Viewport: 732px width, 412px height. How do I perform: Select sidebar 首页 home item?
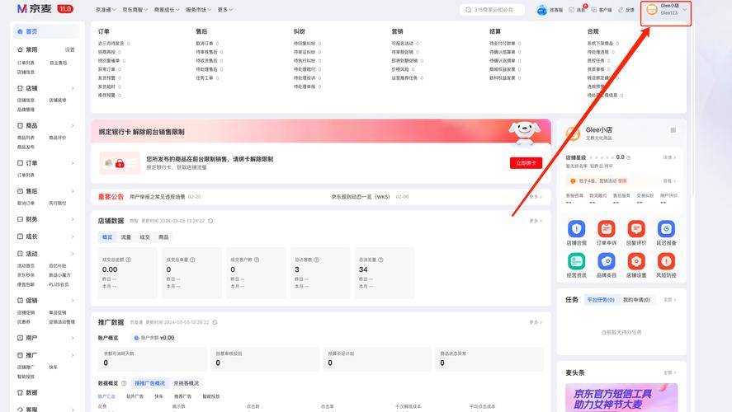tap(45, 31)
